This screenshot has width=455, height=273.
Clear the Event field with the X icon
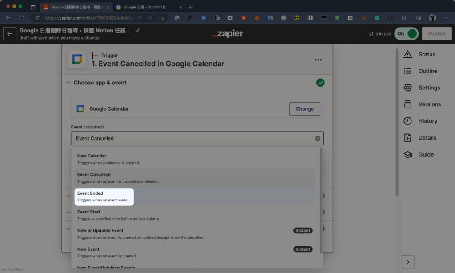[318, 138]
